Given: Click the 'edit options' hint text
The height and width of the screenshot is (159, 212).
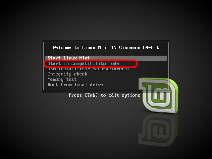Looking at the screenshot, I should click(x=124, y=95).
